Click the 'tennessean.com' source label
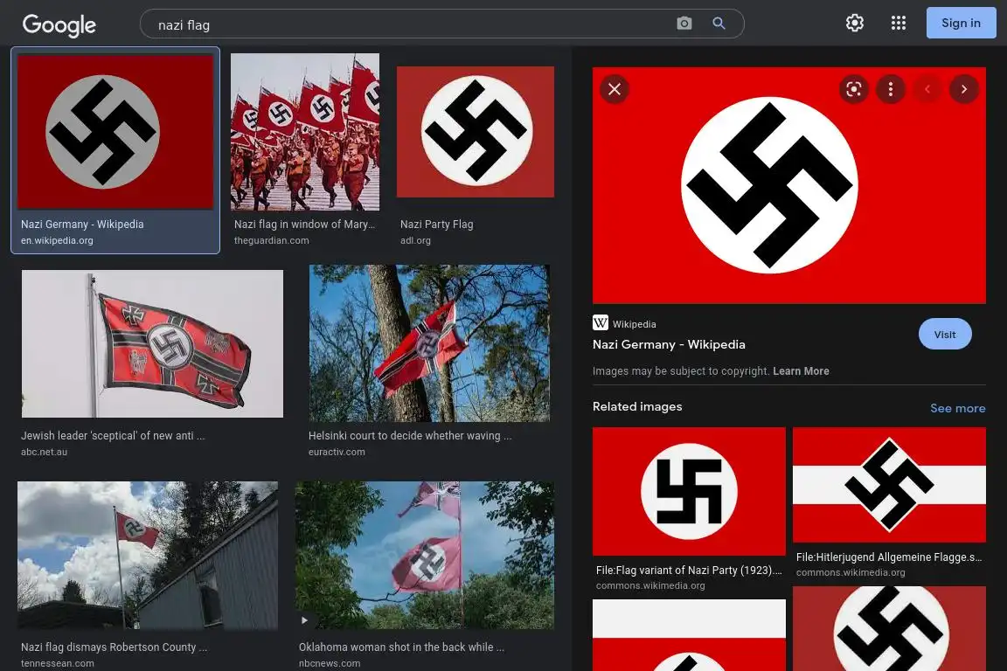The width and height of the screenshot is (1007, 671). (57, 663)
